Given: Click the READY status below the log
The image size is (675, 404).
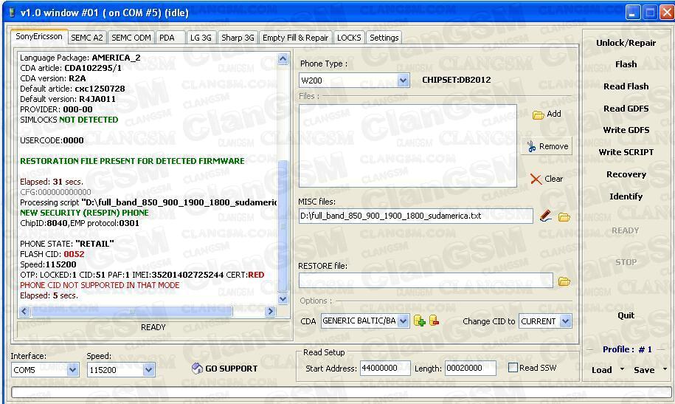Looking at the screenshot, I should point(153,327).
